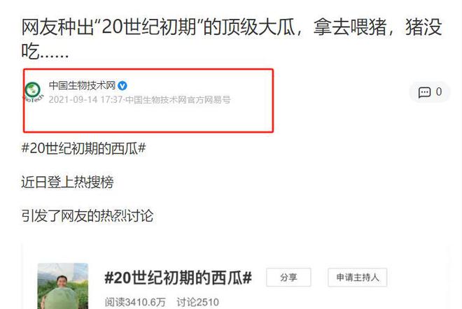Click the 近日登上热搜榜 paragraph

point(67,182)
